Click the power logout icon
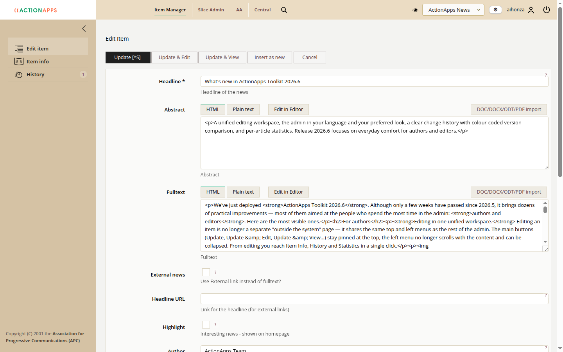This screenshot has height=352, width=563. [x=547, y=10]
